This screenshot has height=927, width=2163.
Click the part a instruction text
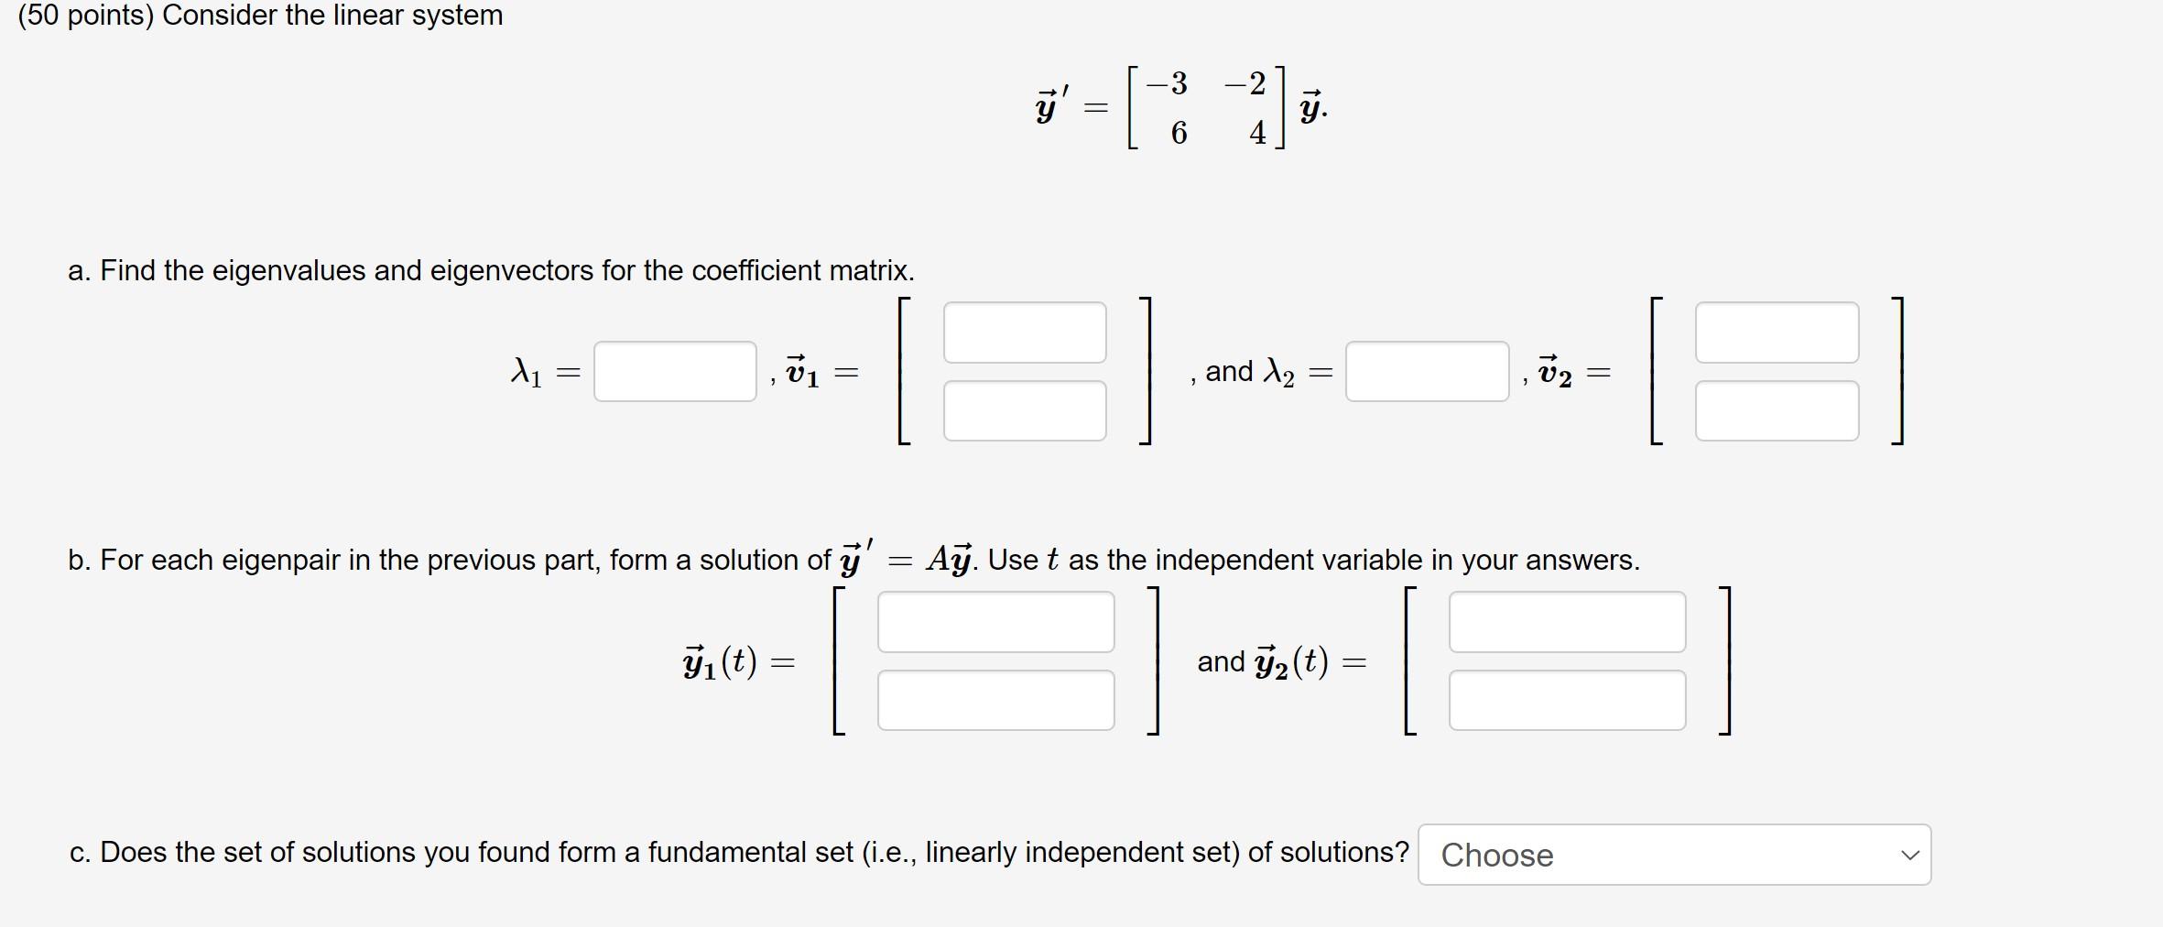point(491,271)
